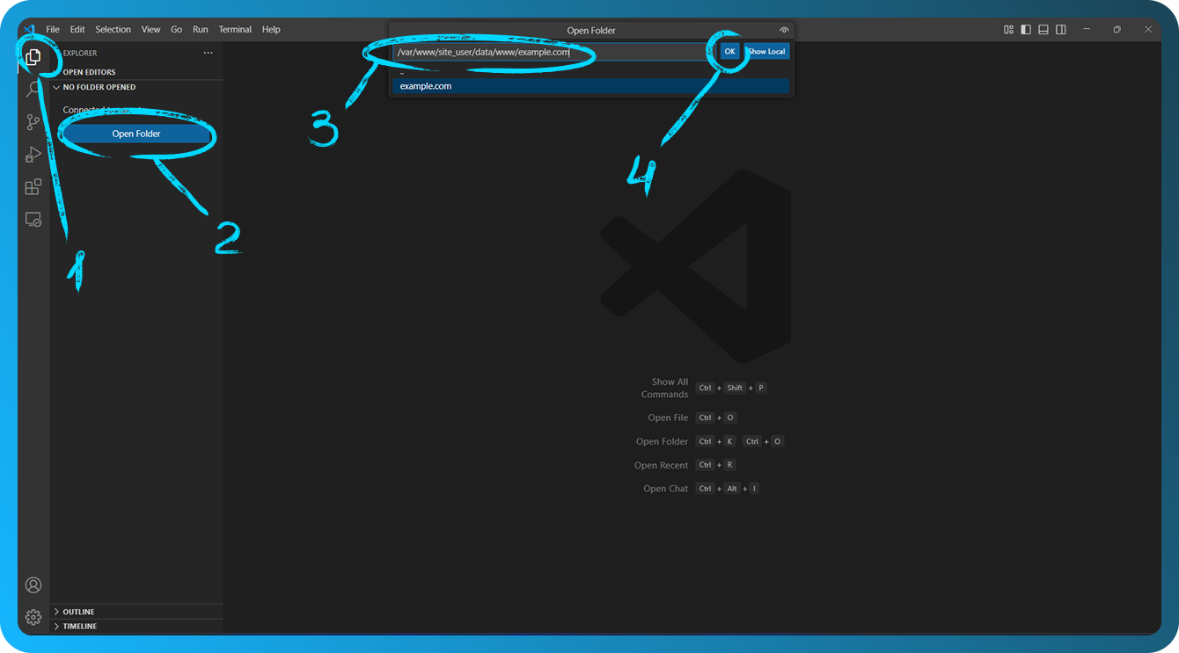This screenshot has height=653, width=1179.
Task: Click the Show Local button in the dialog
Action: point(765,51)
